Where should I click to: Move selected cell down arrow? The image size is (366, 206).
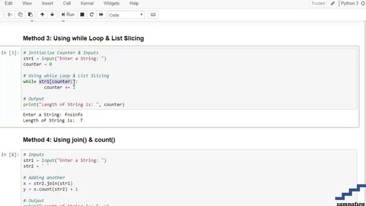click(52, 15)
